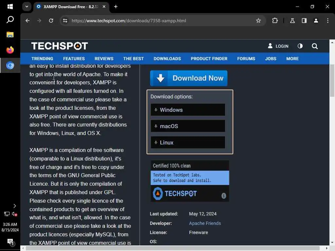Click the horizontal scrollbar right arrow
This screenshot has width=335, height=251.
326,248
